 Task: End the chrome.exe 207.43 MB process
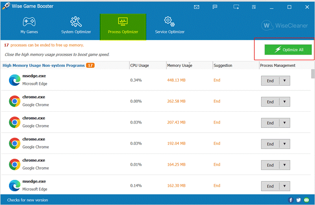click(270, 123)
